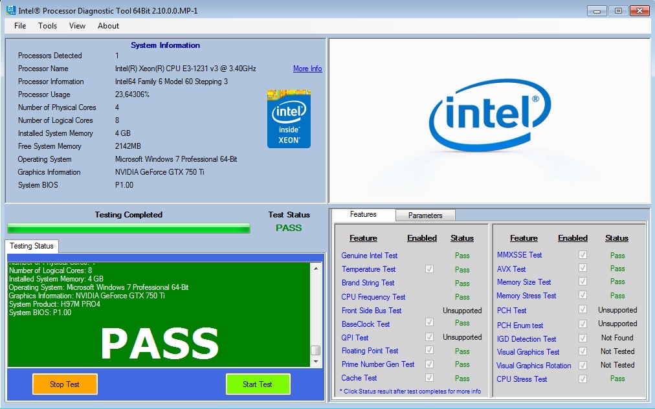Image resolution: width=655 pixels, height=409 pixels.
Task: Click the Genuine Intel Test Pass status
Action: point(462,256)
